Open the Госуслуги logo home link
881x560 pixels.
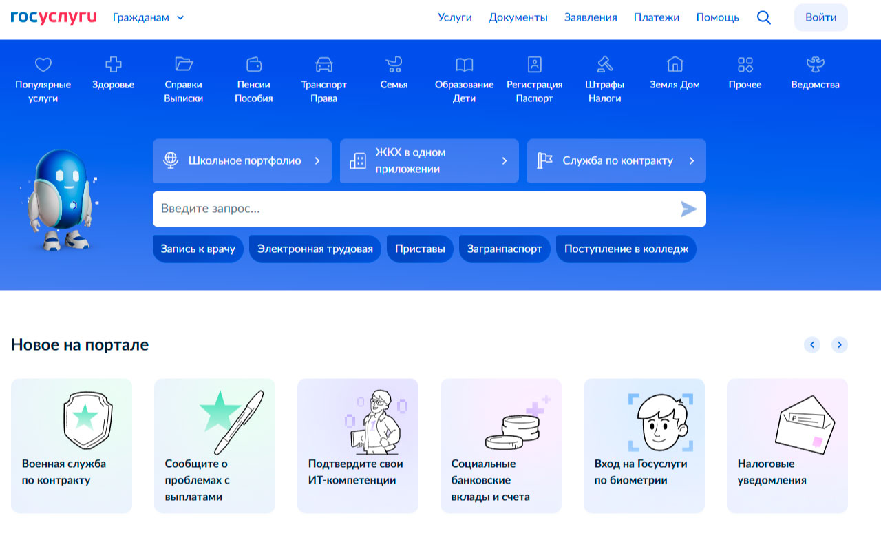pos(54,17)
